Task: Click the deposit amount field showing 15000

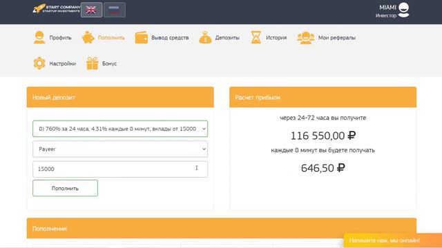Action: (x=120, y=169)
